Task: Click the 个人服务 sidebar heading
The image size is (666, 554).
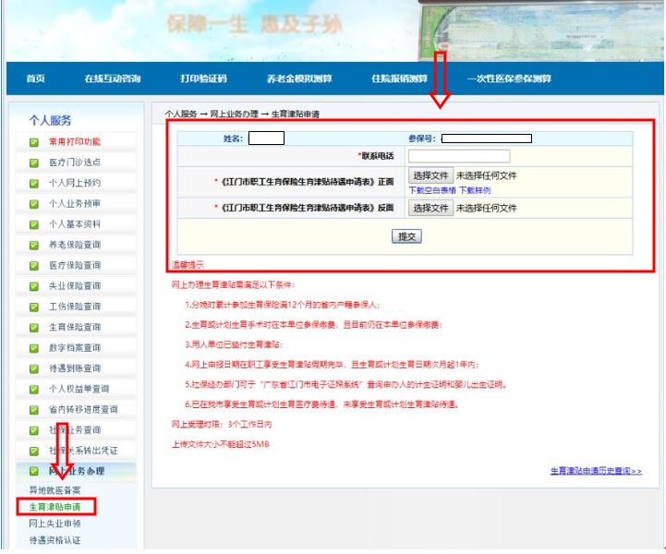Action: (50, 121)
